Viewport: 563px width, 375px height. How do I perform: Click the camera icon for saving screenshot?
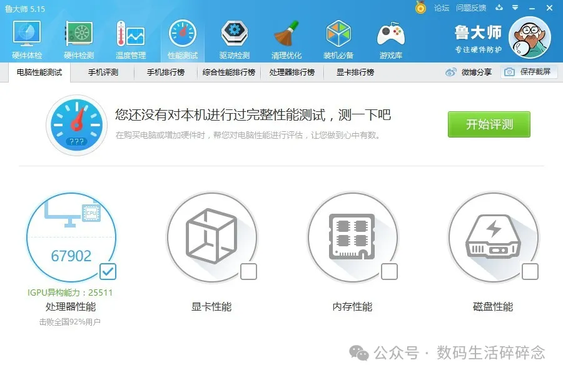[509, 72]
